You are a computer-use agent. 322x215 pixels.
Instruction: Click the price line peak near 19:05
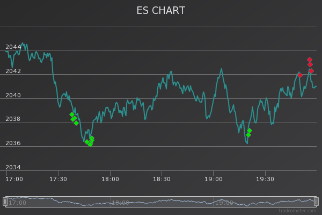click(221, 69)
